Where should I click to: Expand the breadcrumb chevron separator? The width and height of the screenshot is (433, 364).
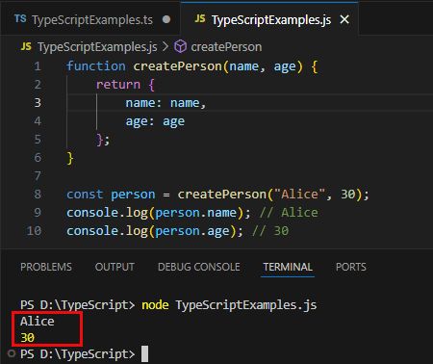[166, 47]
